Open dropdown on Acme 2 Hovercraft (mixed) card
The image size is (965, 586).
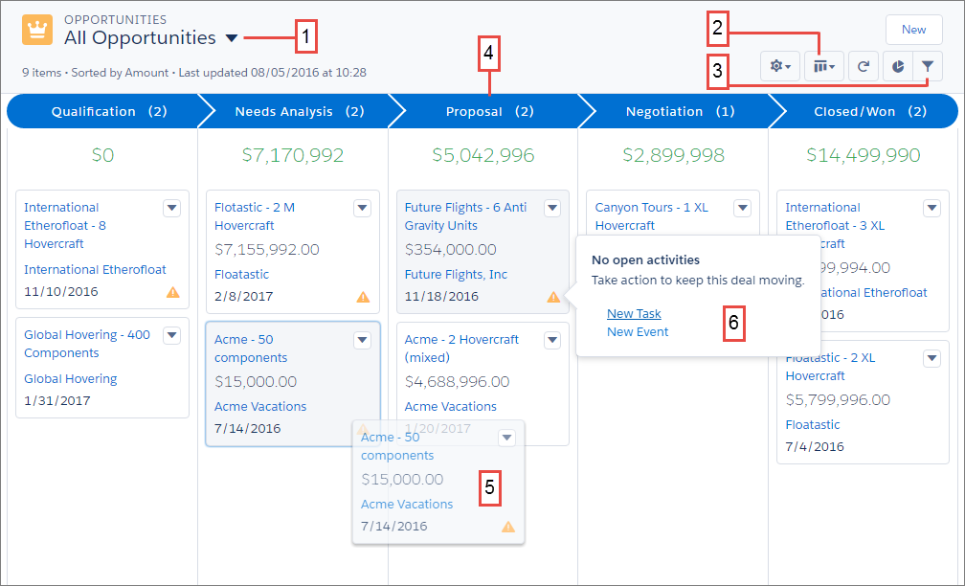click(552, 340)
